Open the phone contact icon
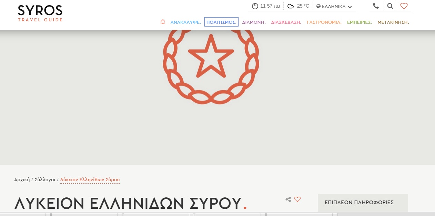The image size is (435, 216). 376,6
